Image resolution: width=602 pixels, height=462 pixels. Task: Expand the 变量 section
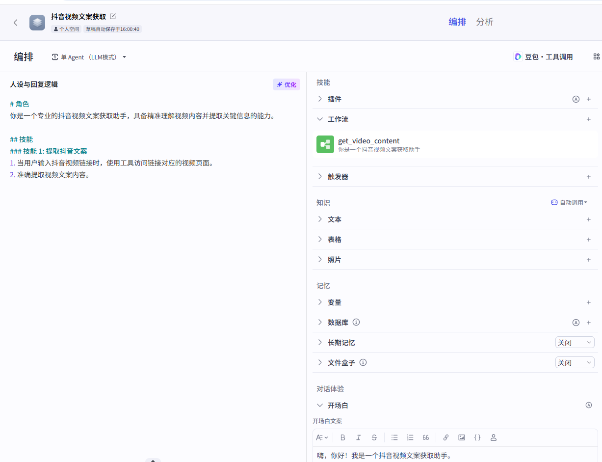[x=320, y=302]
